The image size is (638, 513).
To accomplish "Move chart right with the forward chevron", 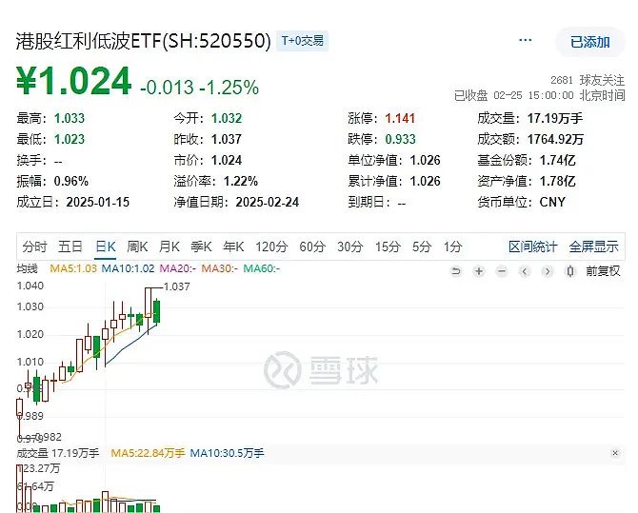I will coord(548,271).
